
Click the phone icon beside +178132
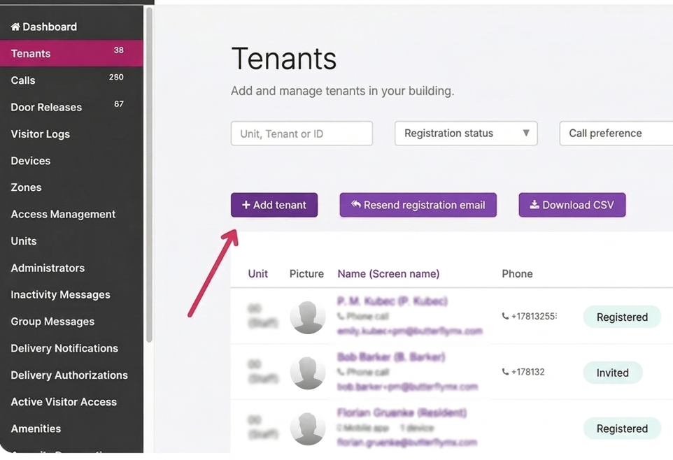[x=505, y=372]
